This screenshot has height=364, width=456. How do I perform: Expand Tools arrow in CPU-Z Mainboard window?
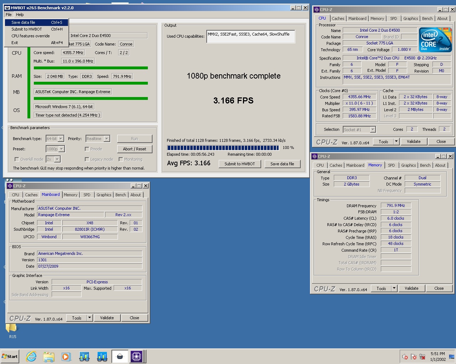click(89, 318)
